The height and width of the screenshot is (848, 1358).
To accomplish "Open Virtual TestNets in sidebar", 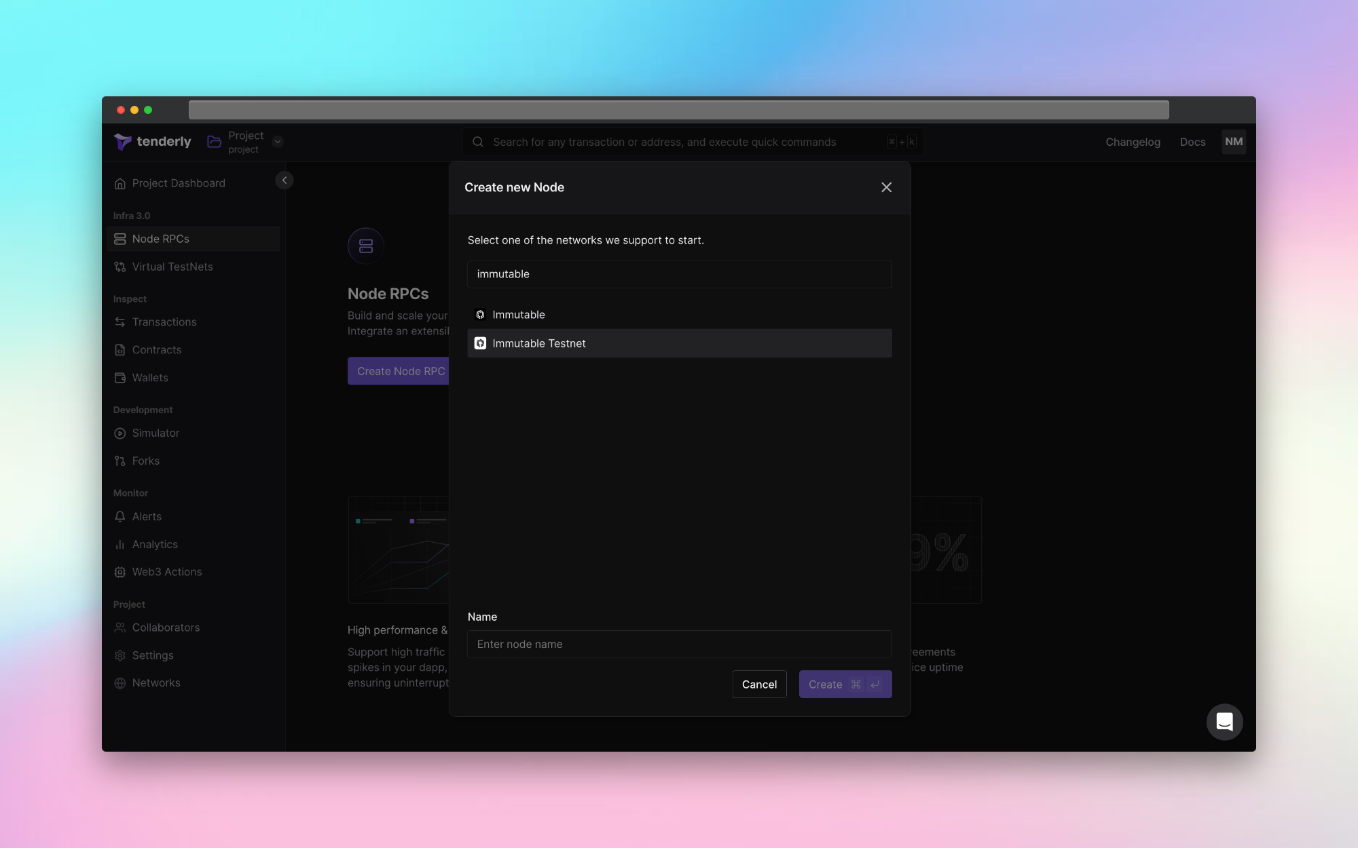I will [172, 267].
